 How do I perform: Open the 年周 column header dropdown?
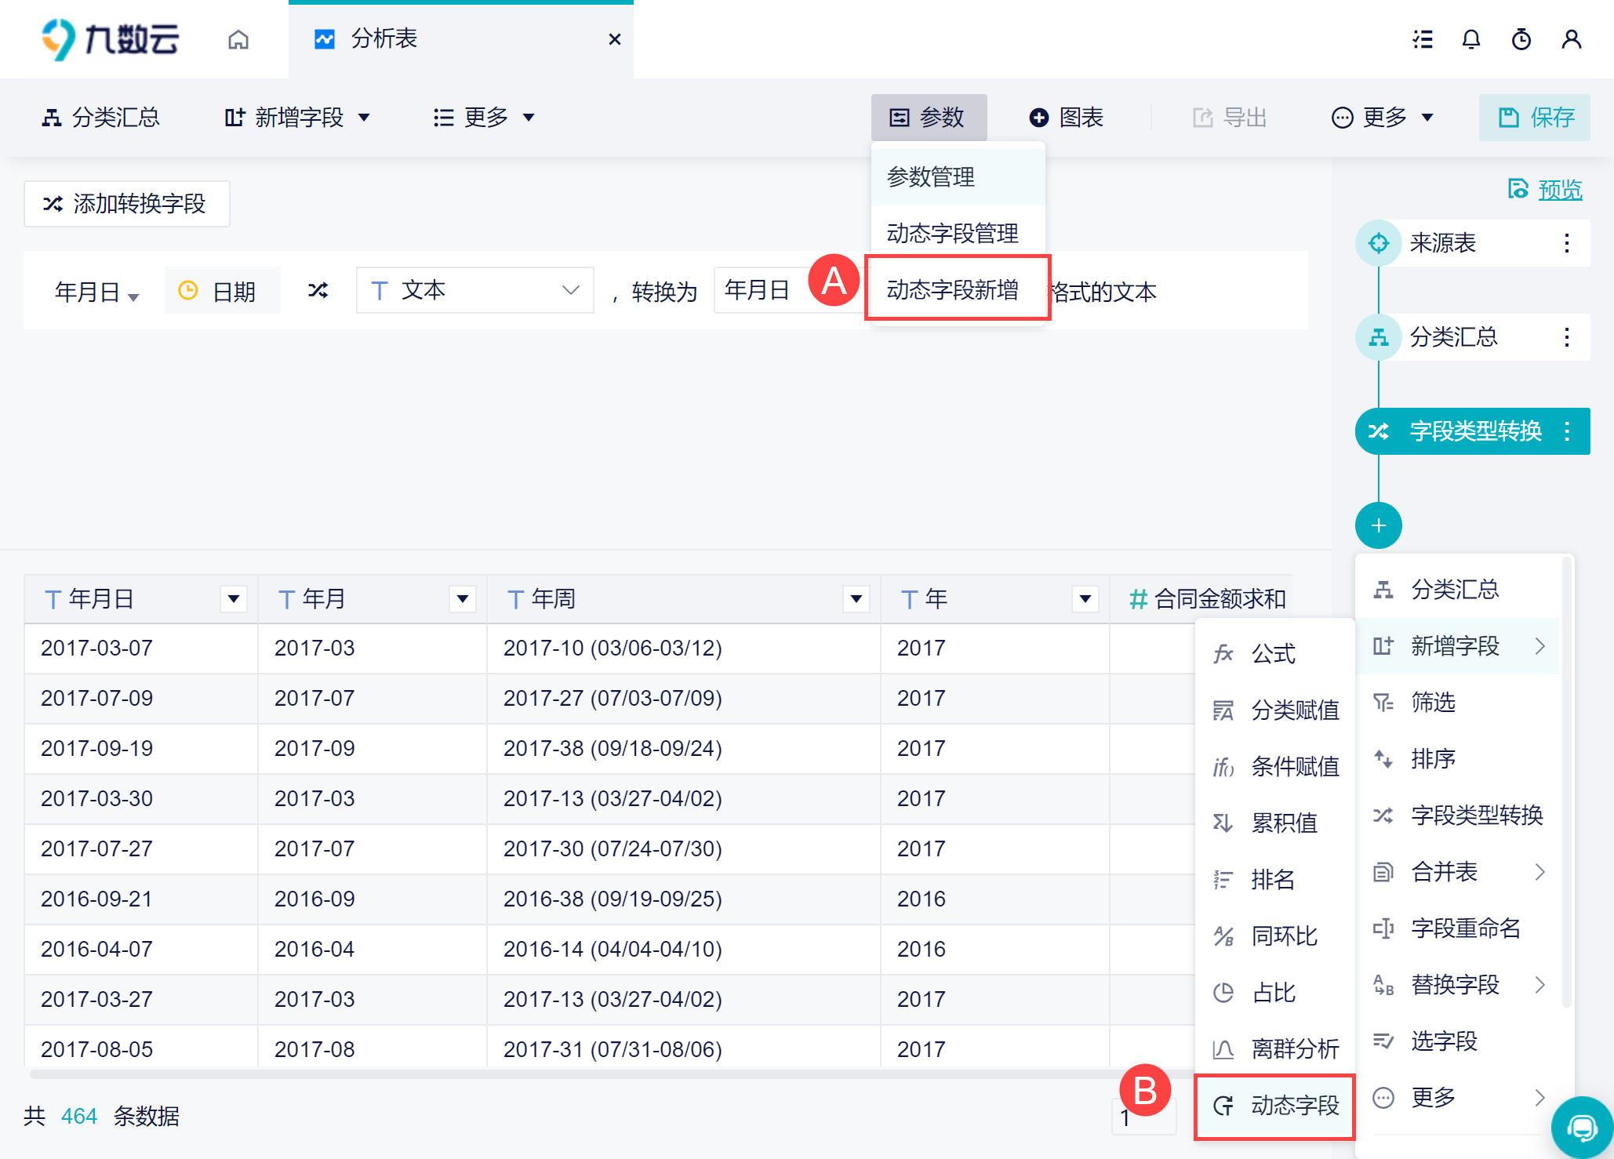856,599
